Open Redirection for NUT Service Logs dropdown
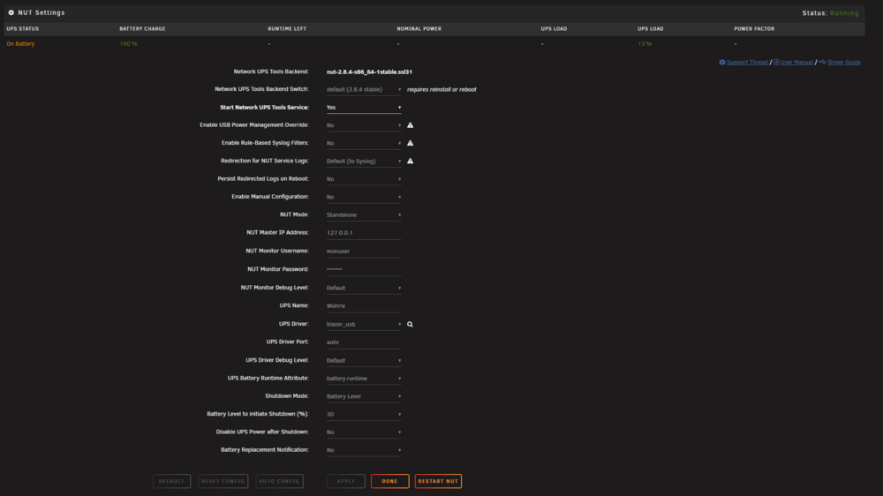 point(364,161)
